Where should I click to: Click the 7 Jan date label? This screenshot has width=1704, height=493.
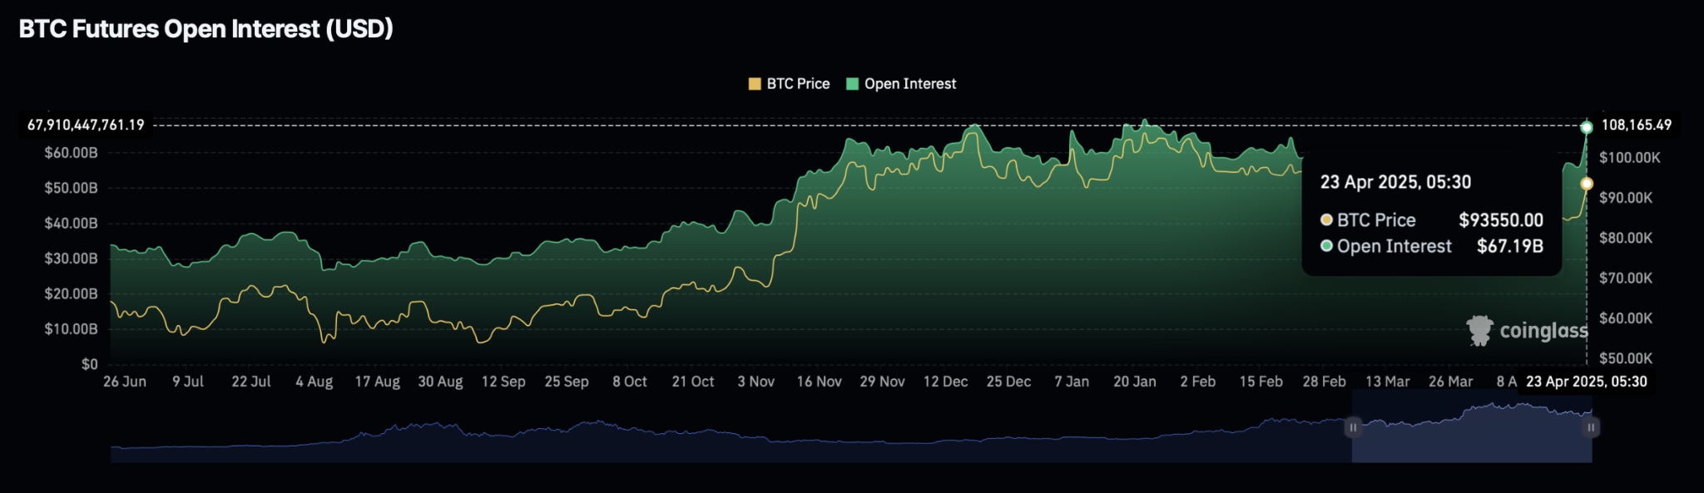[x=1072, y=382]
